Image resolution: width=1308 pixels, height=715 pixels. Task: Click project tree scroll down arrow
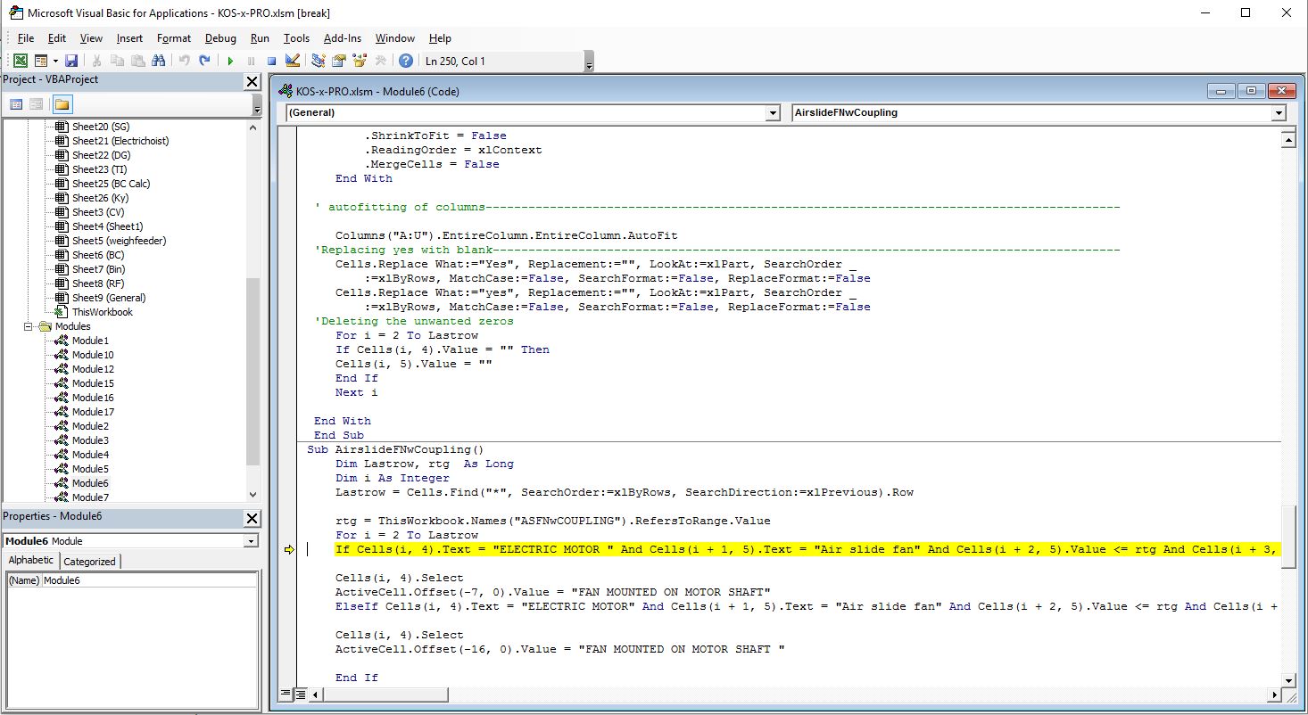click(252, 495)
